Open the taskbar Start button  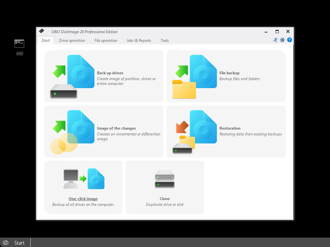click(15, 243)
